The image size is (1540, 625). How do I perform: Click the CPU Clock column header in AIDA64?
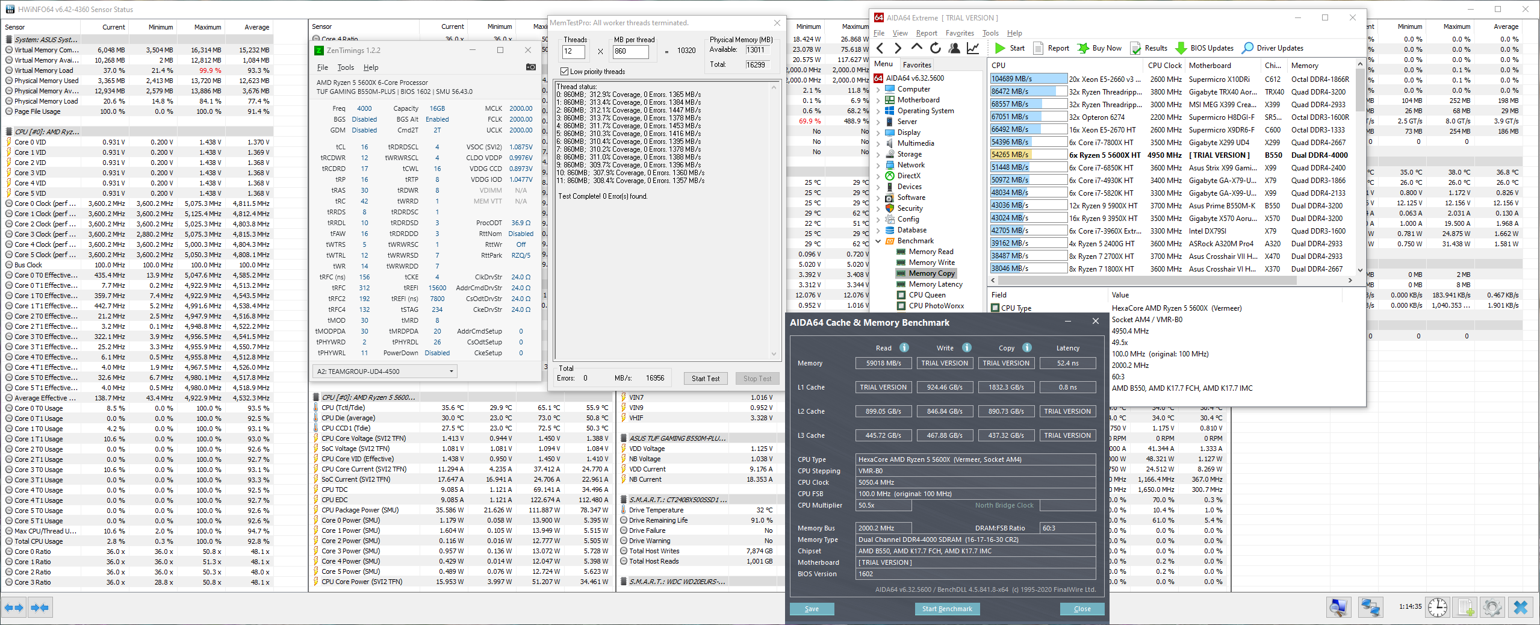click(x=1165, y=65)
